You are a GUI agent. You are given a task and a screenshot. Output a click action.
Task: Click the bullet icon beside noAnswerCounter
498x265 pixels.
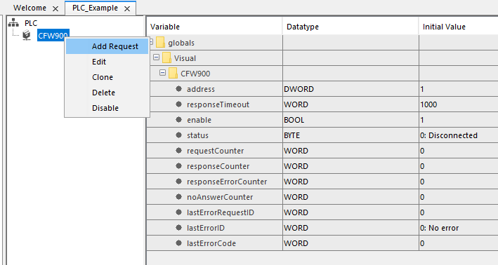179,197
